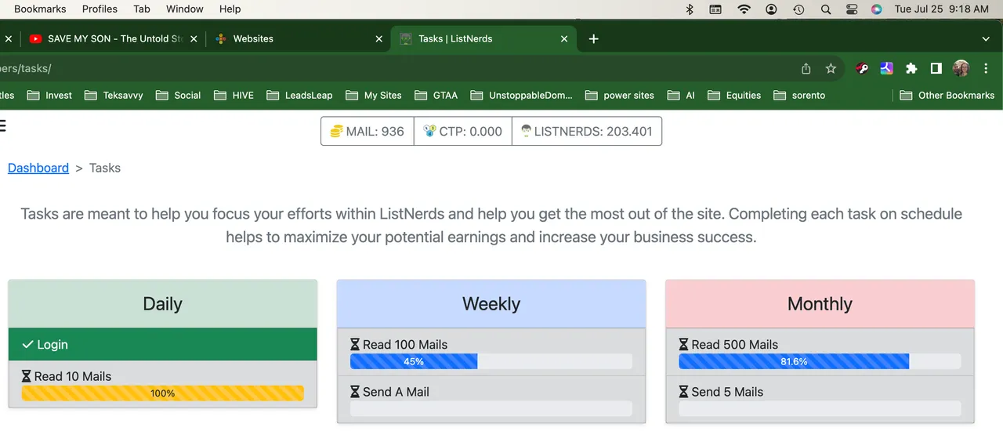Click the Monthly card header
The height and width of the screenshot is (442, 1003).
(x=820, y=304)
